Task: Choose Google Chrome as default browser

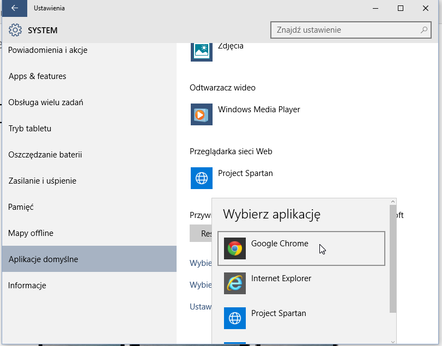Action: coord(301,248)
